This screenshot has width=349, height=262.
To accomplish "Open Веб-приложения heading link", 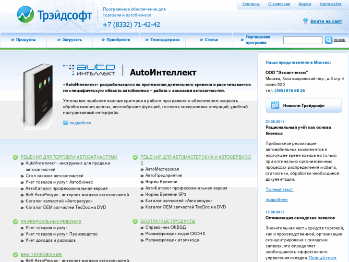I will click(41, 254).
